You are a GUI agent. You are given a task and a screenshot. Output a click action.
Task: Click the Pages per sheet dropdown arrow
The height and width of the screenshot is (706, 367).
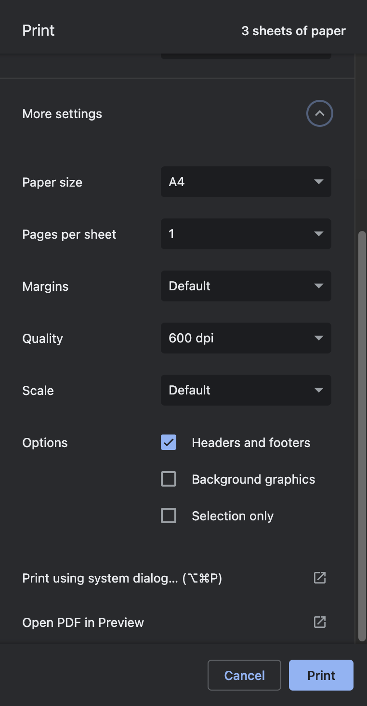pyautogui.click(x=318, y=234)
